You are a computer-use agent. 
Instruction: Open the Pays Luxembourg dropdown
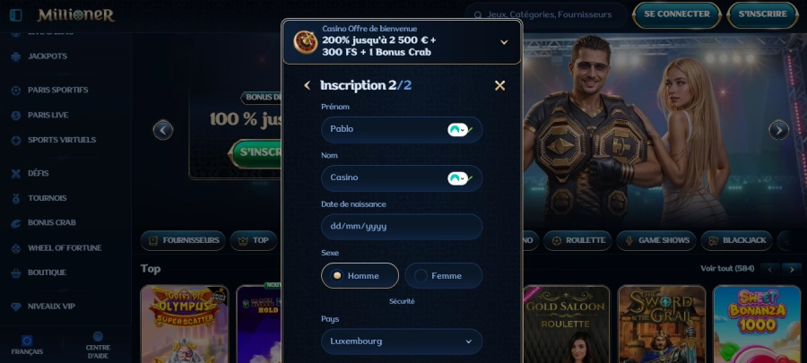(402, 341)
